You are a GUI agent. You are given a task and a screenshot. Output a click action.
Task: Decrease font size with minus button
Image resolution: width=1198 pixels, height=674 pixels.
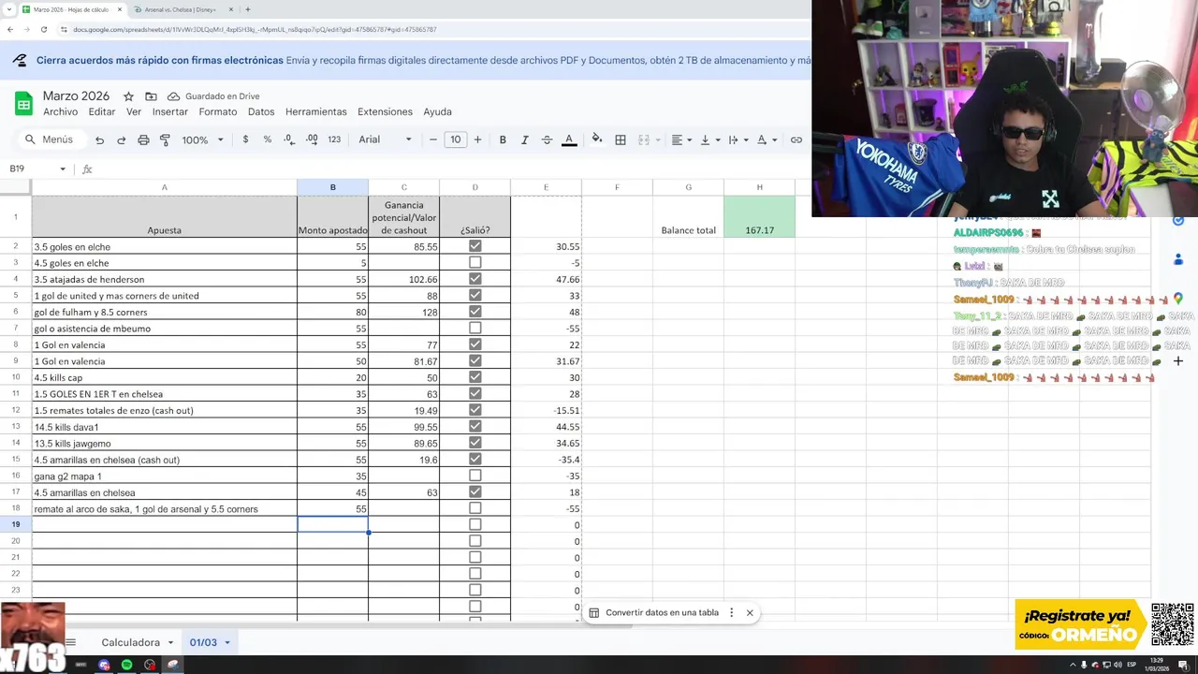432,139
